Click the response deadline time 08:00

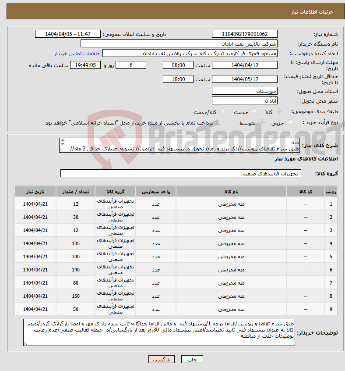(x=178, y=65)
